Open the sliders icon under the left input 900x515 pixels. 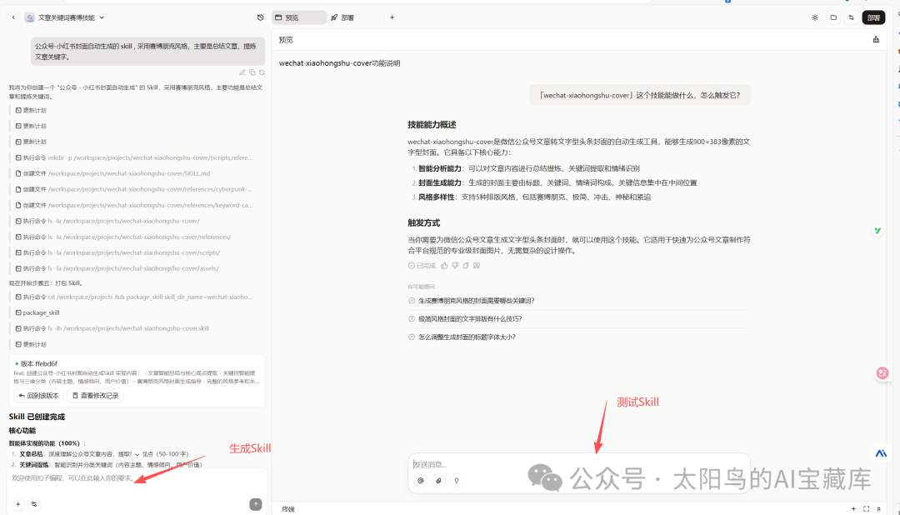tap(34, 504)
